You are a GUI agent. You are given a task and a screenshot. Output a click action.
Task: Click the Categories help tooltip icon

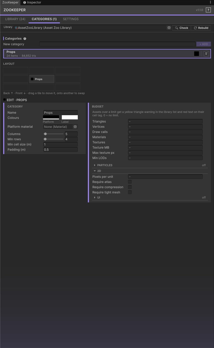(25, 39)
